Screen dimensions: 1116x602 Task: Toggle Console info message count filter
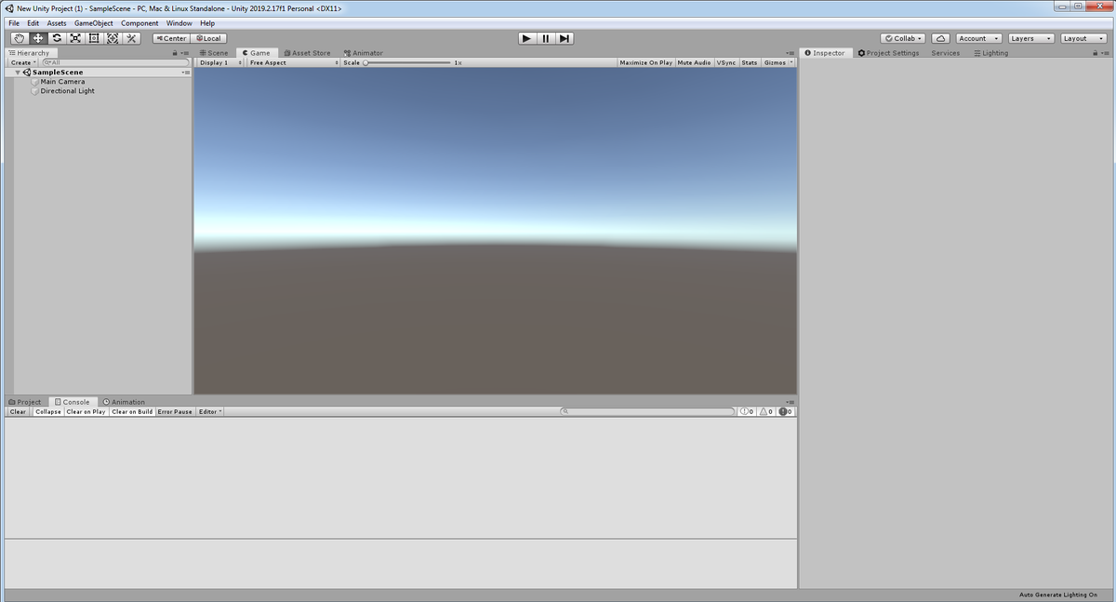[748, 411]
